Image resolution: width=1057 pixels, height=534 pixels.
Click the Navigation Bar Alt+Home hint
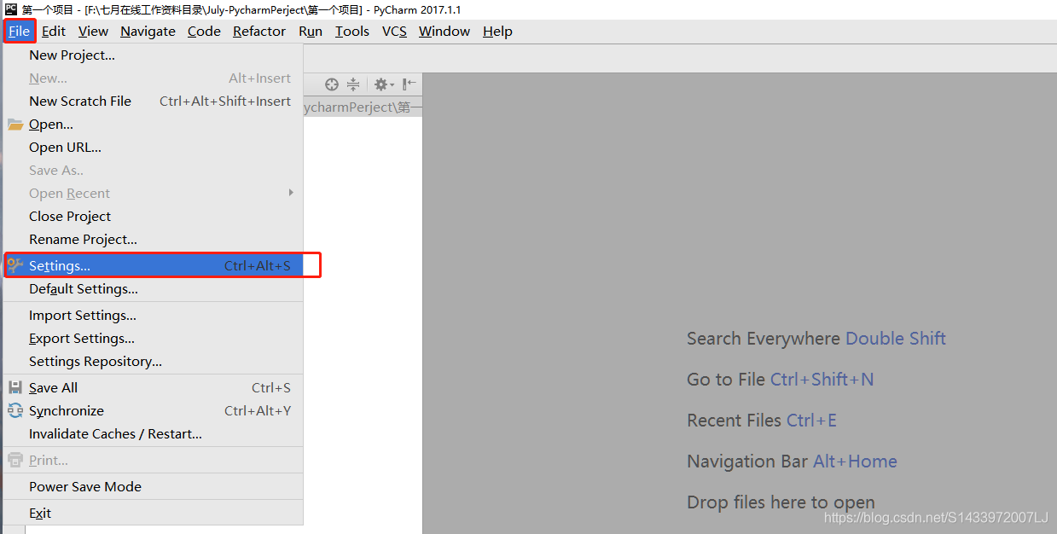pos(792,461)
